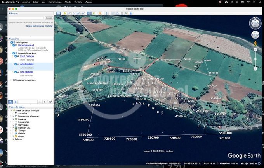
Task: Click the move item up arrow button
Action: click(x=40, y=102)
